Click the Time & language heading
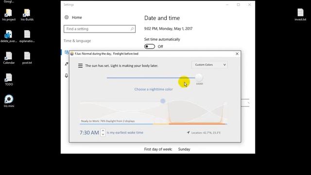The height and width of the screenshot is (175, 311). (x=77, y=41)
